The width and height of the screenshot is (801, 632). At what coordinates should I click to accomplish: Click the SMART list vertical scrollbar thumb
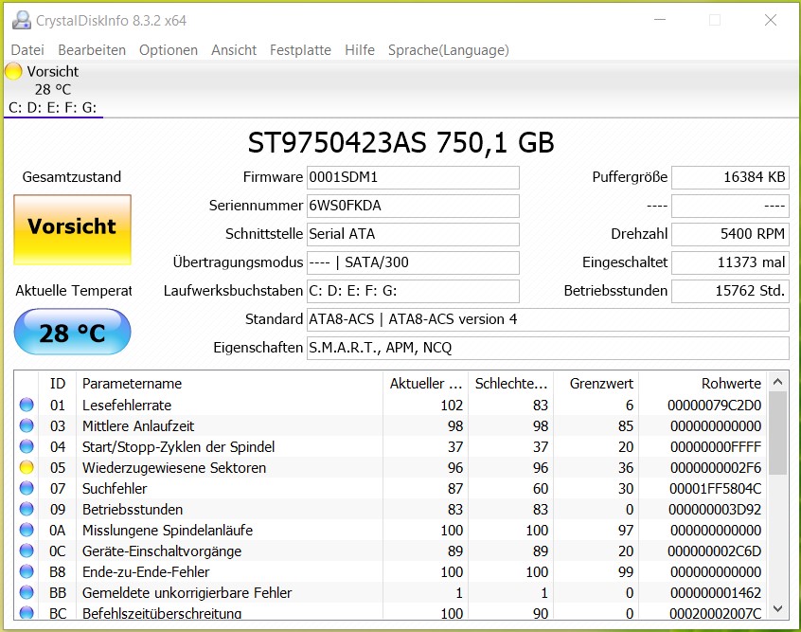coord(777,433)
